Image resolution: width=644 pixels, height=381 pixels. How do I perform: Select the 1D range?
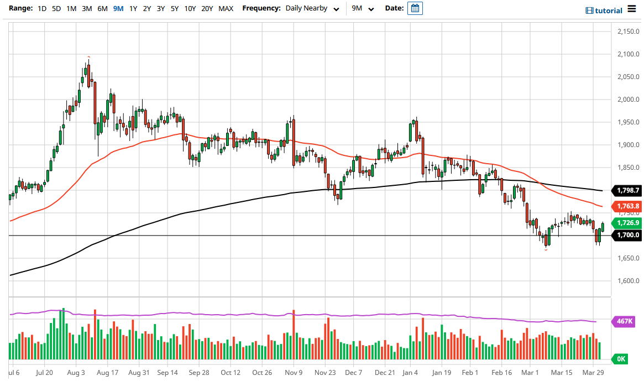(42, 8)
